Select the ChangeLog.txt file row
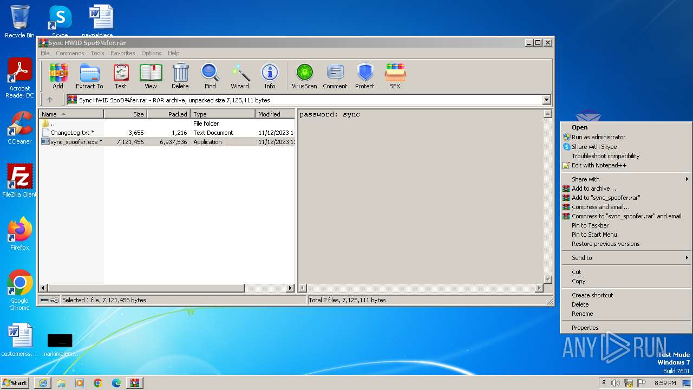 tap(167, 133)
